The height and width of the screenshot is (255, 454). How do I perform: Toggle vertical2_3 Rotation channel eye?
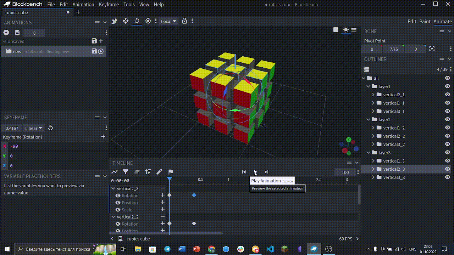[x=118, y=195]
